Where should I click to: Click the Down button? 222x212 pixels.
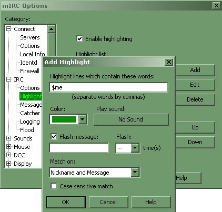tap(195, 142)
